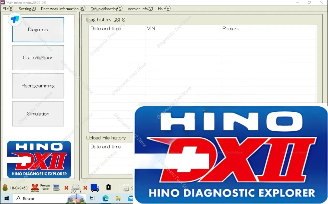
Task: Open the Setting(S) menu
Action: (x=27, y=9)
